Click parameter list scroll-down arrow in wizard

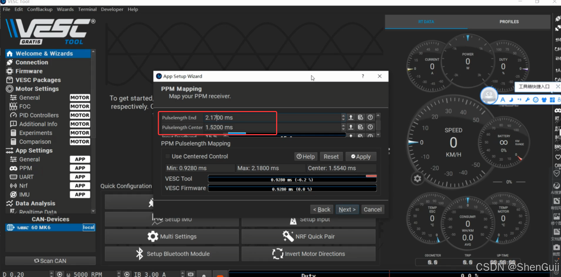pyautogui.click(x=378, y=135)
